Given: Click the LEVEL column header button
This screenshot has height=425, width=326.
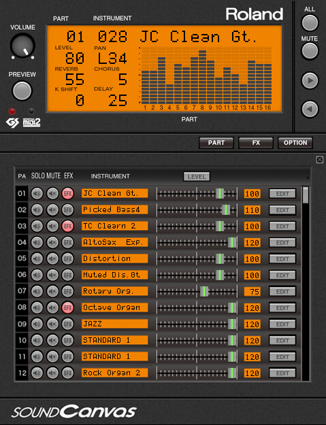Looking at the screenshot, I should (x=197, y=177).
